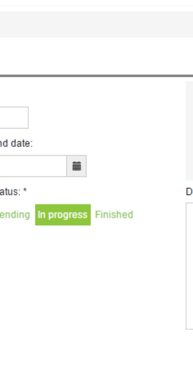Click the dark horizontal divider line

(x=96, y=76)
